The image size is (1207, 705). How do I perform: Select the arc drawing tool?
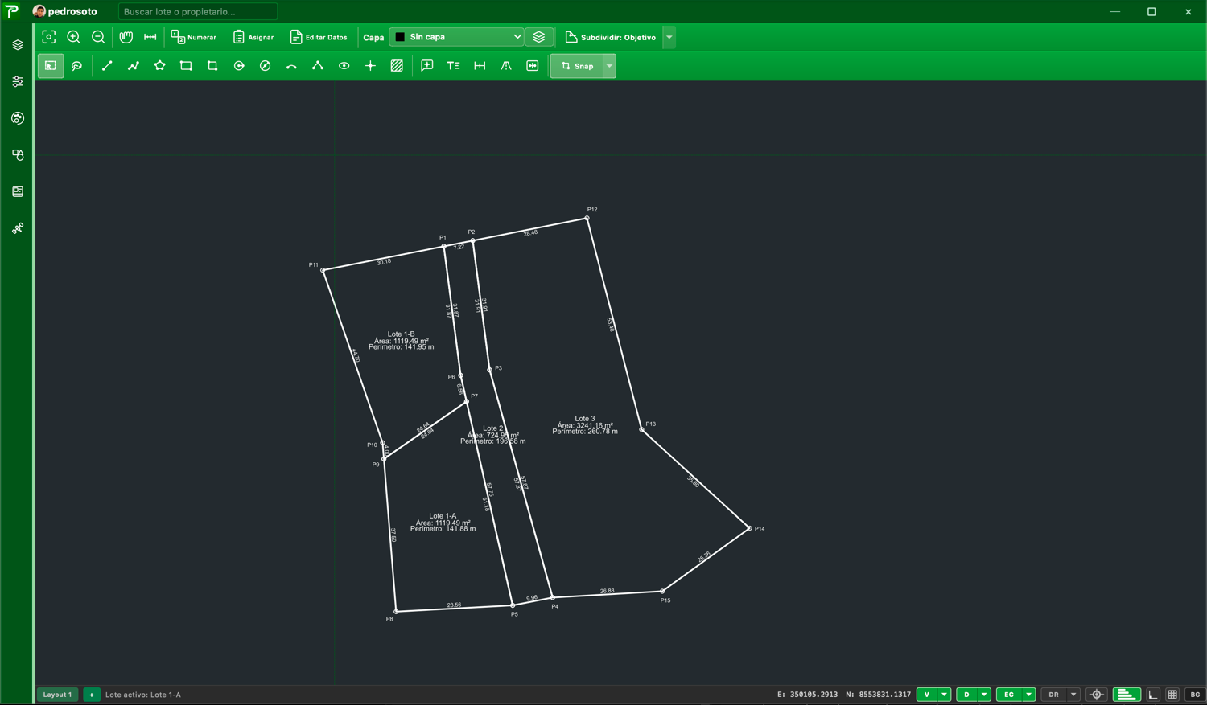[291, 66]
